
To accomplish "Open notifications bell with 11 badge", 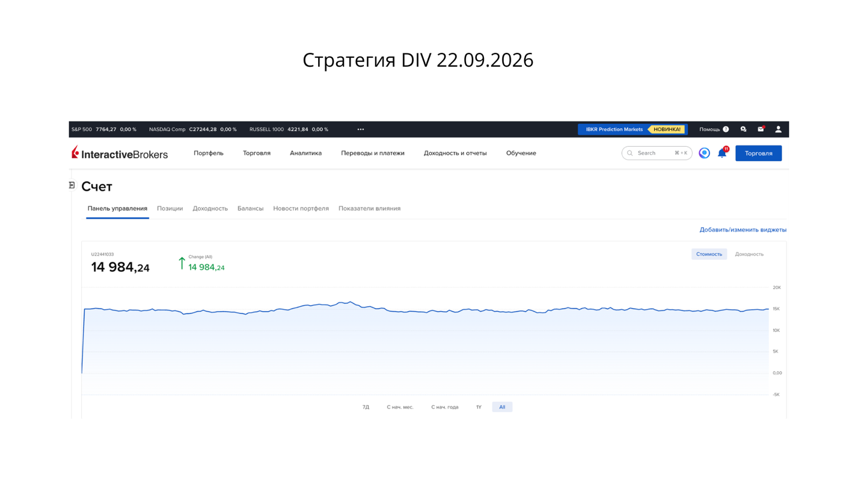I will pyautogui.click(x=722, y=153).
